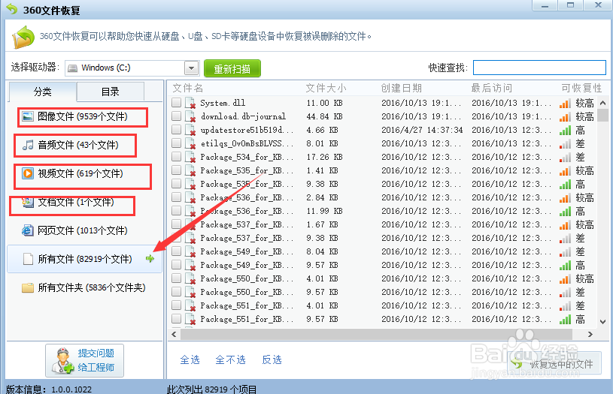Click 恢复选中的文件 recover button
This screenshot has height=394, width=613.
click(554, 364)
